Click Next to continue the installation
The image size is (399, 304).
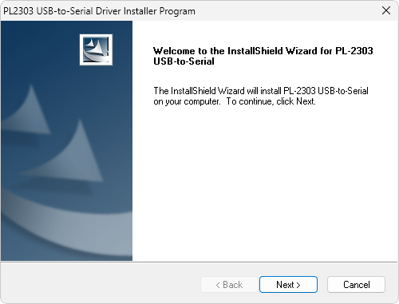288,285
